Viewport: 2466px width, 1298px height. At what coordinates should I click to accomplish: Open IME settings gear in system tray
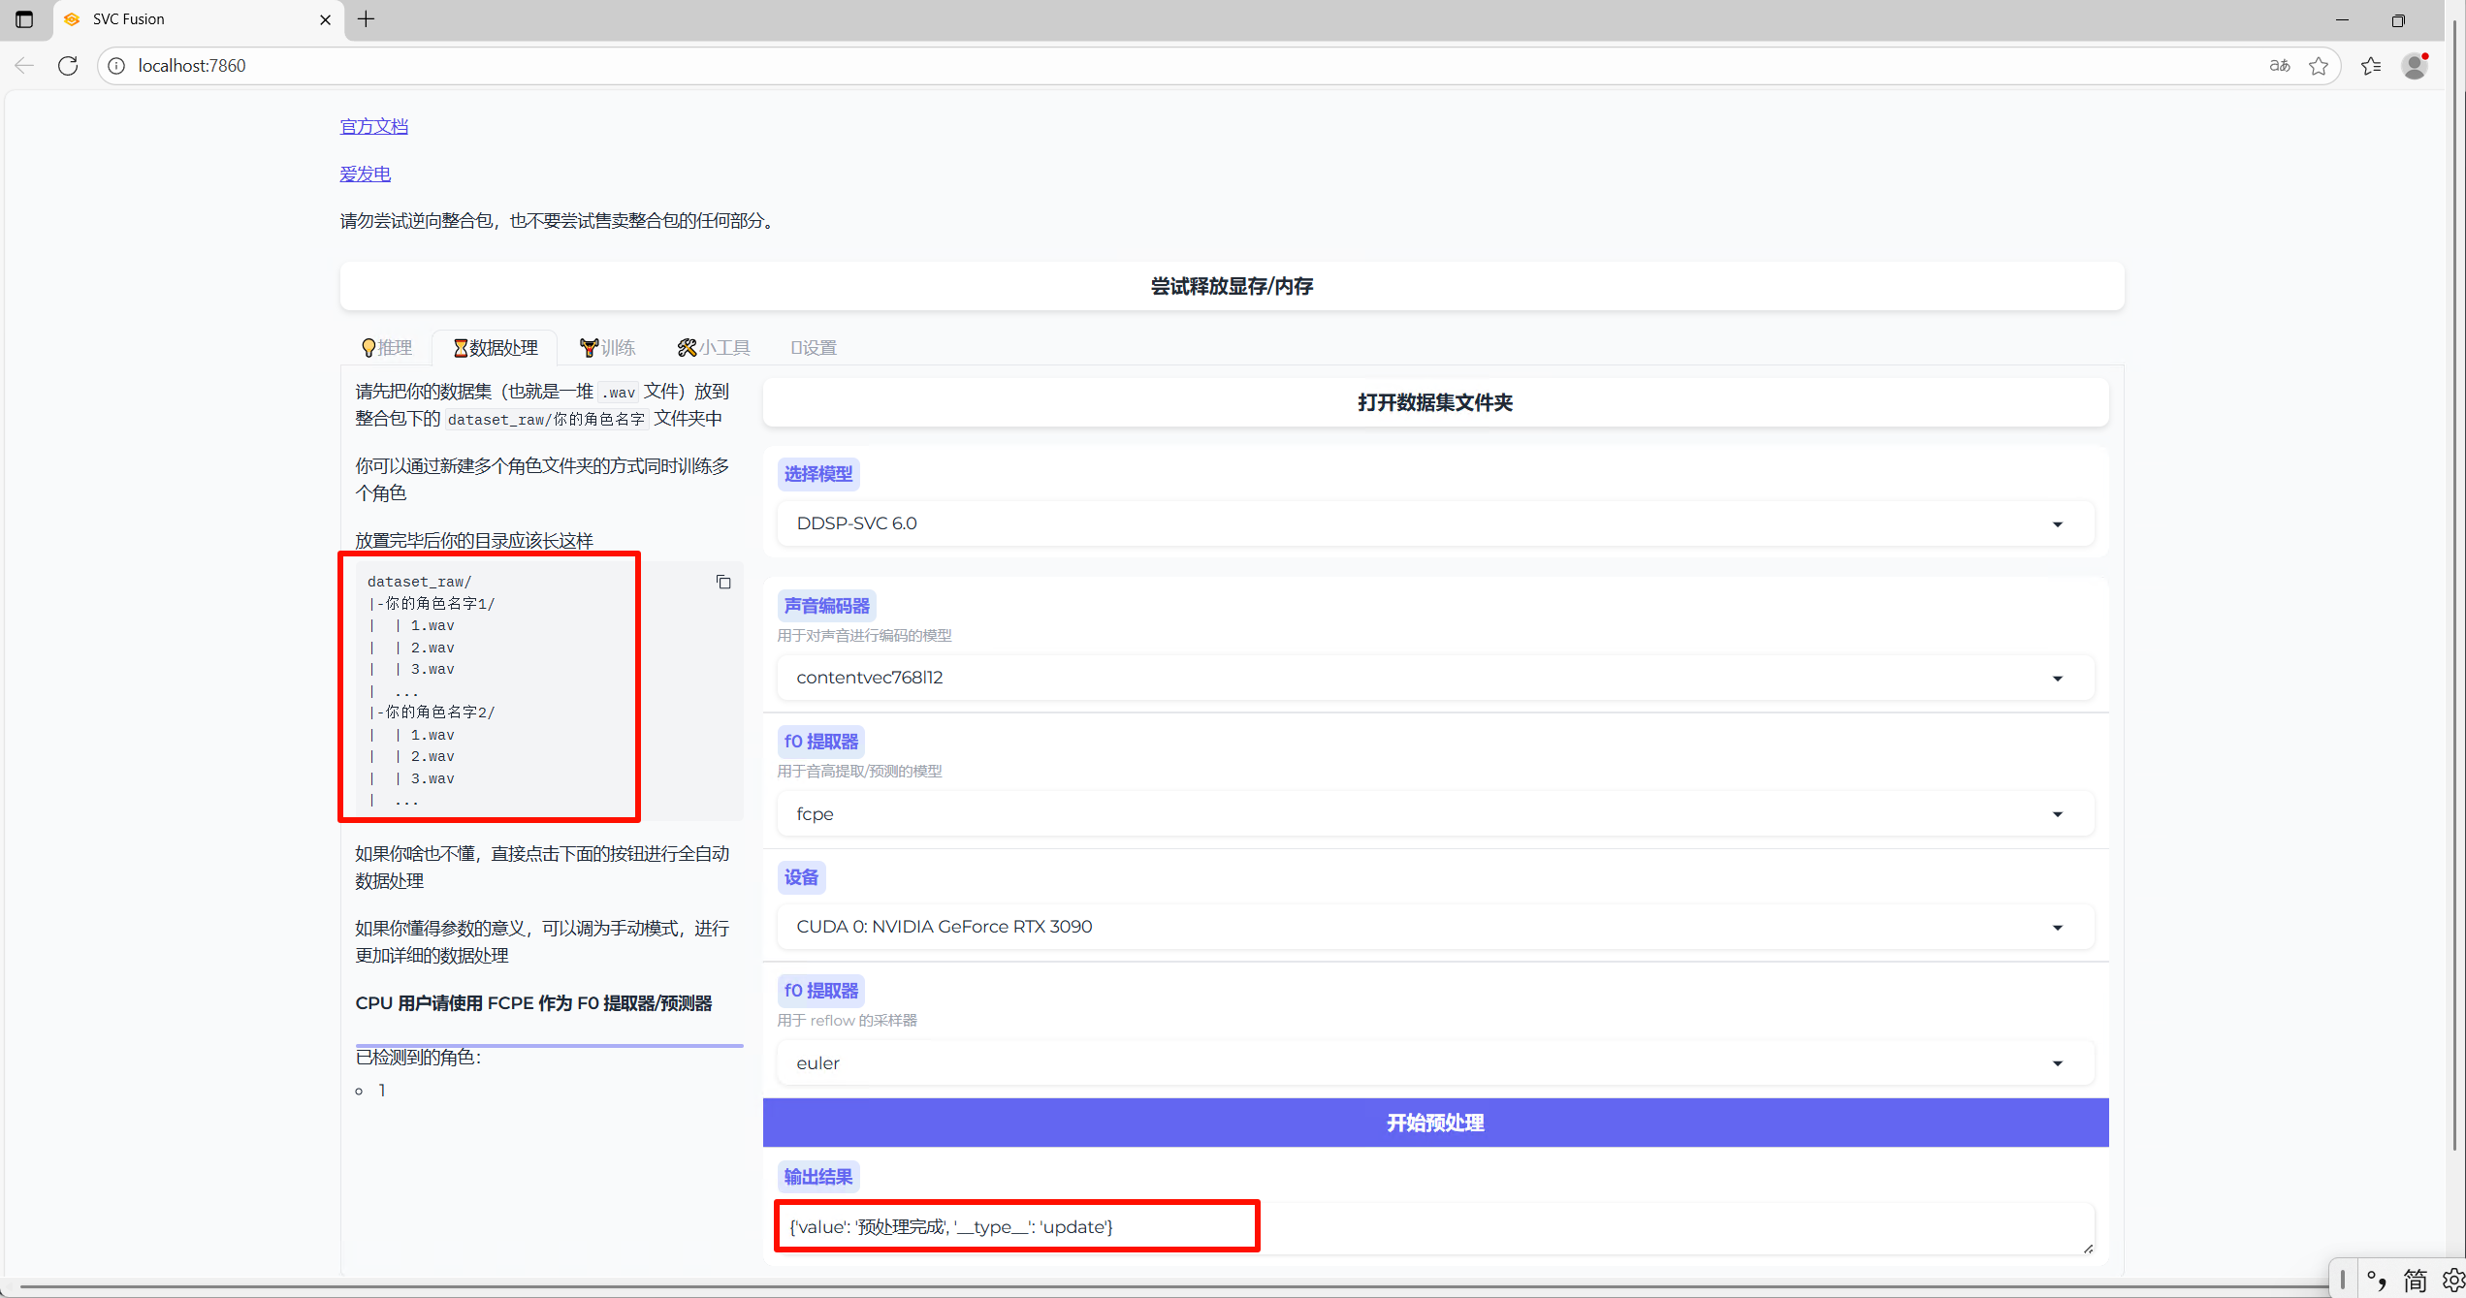2452,1281
